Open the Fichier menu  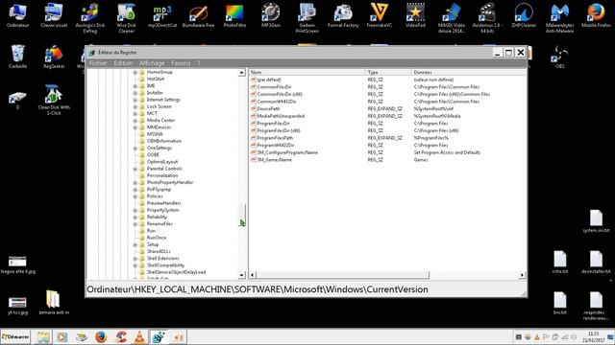[x=98, y=63]
